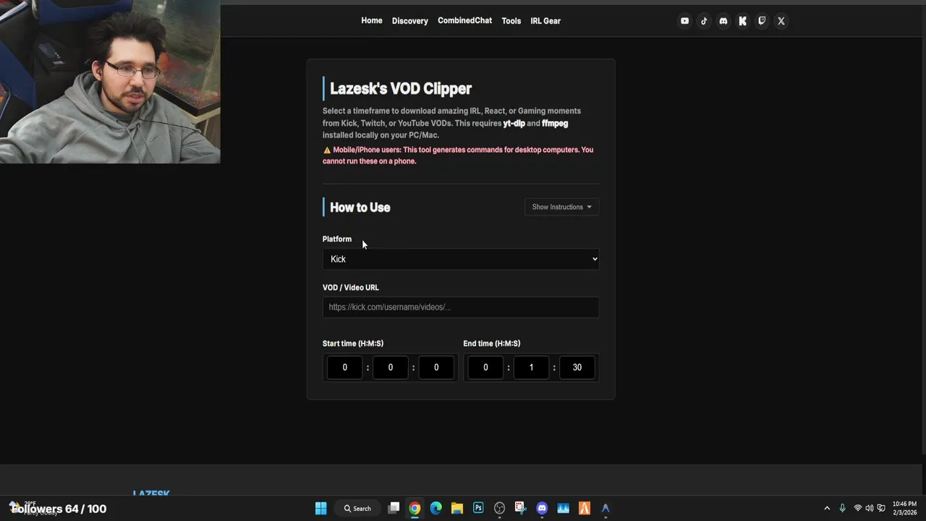Open the X (Twitter) social icon in header
The image size is (926, 521).
pyautogui.click(x=781, y=21)
